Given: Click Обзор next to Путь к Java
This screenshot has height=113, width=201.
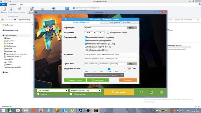Looking at the screenshot, I should click(132, 64).
